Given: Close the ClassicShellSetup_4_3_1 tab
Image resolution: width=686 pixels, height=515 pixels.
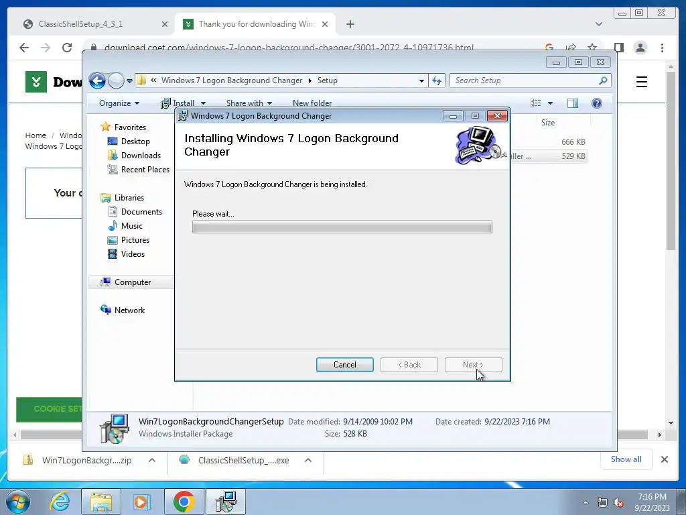Looking at the screenshot, I should pyautogui.click(x=165, y=24).
